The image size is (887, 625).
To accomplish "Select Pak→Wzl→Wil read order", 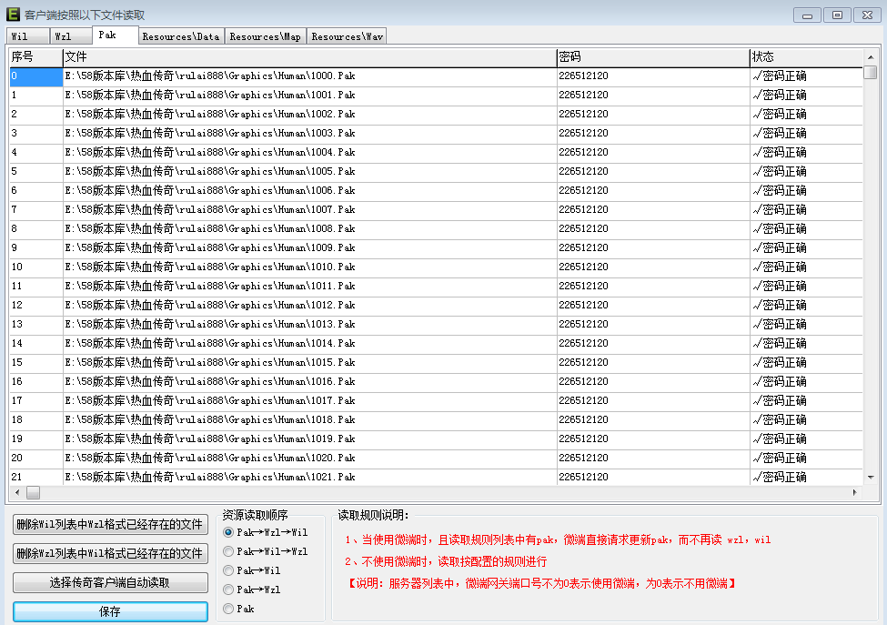I will [228, 532].
